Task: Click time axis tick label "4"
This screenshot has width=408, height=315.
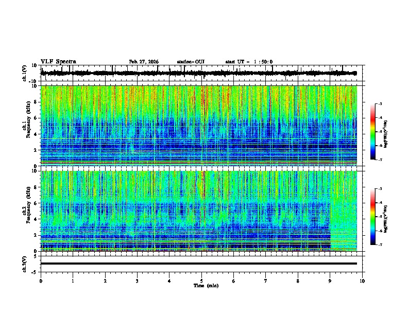Action: click(169, 281)
